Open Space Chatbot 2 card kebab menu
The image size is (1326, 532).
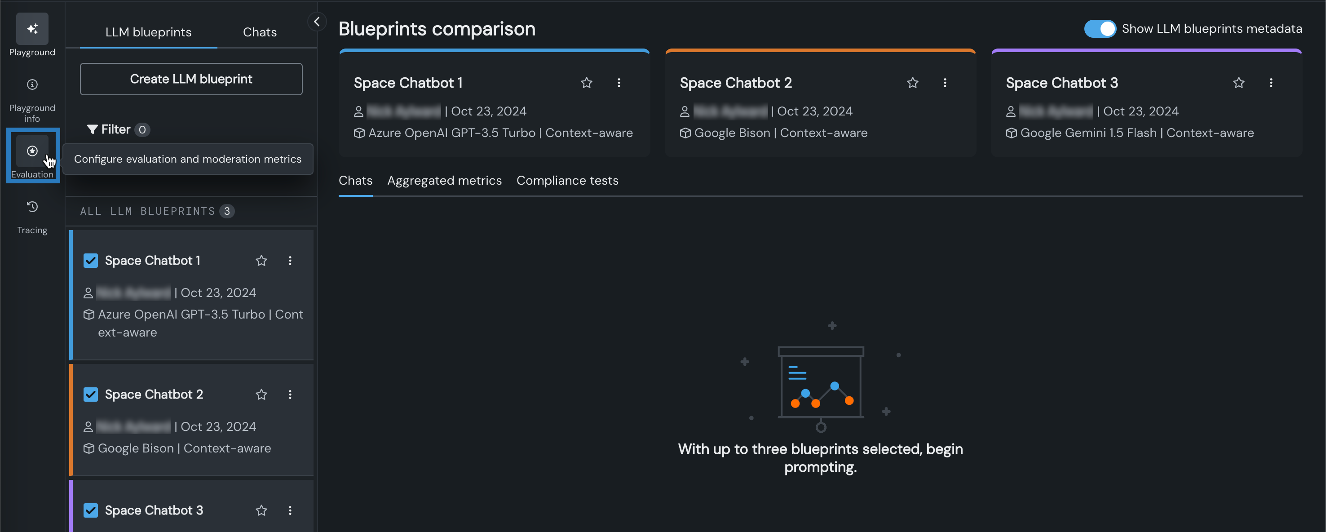pos(945,83)
